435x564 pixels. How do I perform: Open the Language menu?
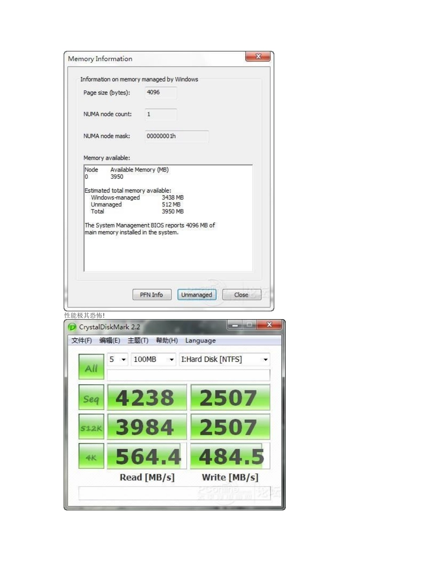pos(200,340)
